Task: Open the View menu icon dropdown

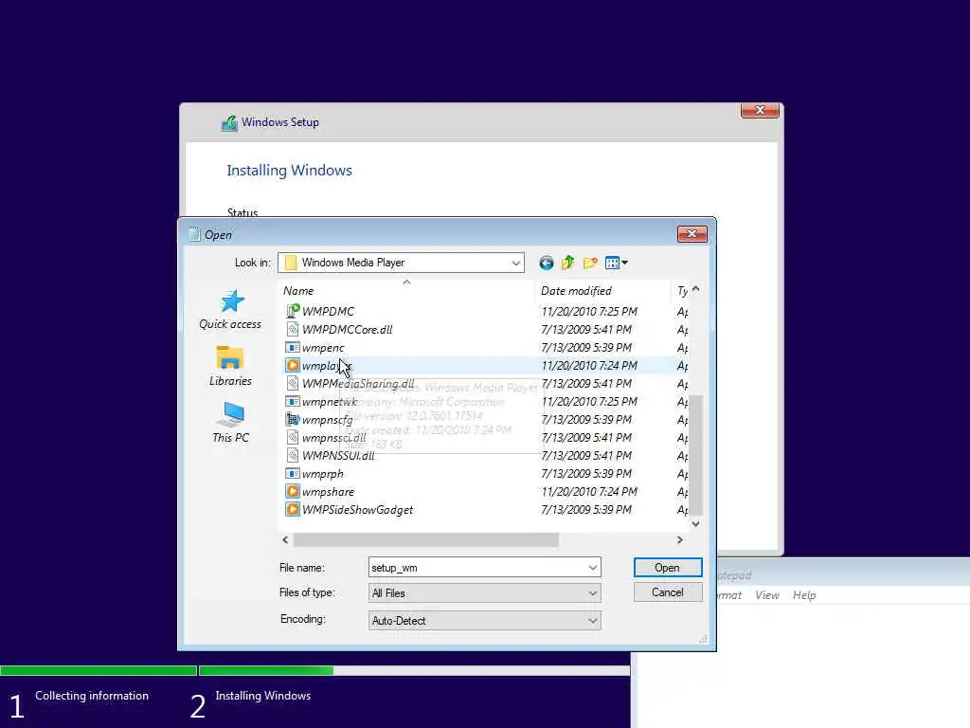Action: click(616, 264)
